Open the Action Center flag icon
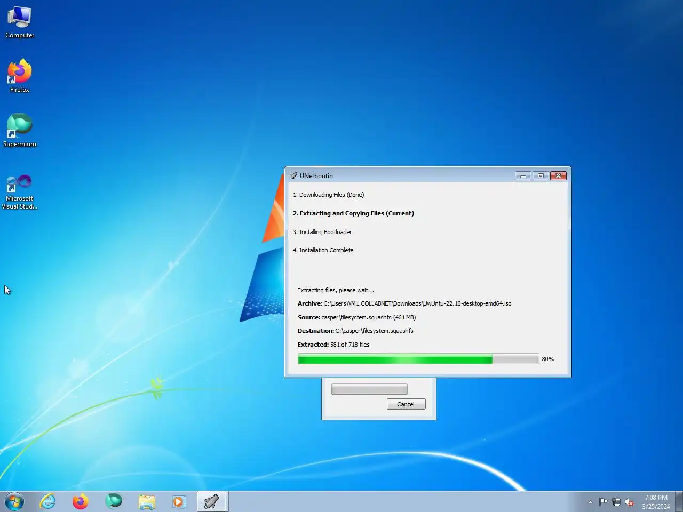The height and width of the screenshot is (512, 683). tap(603, 502)
